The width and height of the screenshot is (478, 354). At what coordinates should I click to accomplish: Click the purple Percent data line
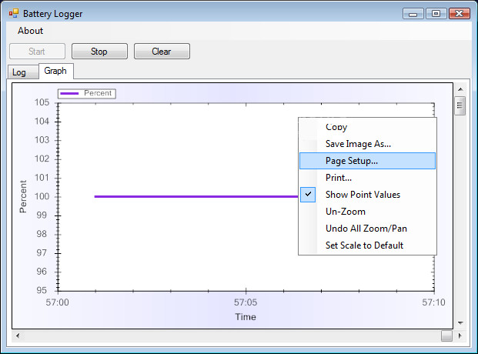pyautogui.click(x=196, y=197)
